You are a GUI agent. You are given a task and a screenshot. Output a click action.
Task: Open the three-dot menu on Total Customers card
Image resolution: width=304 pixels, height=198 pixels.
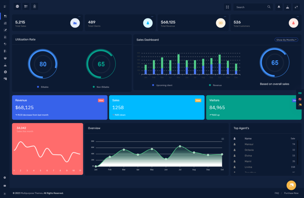pyautogui.click(x=298, y=17)
